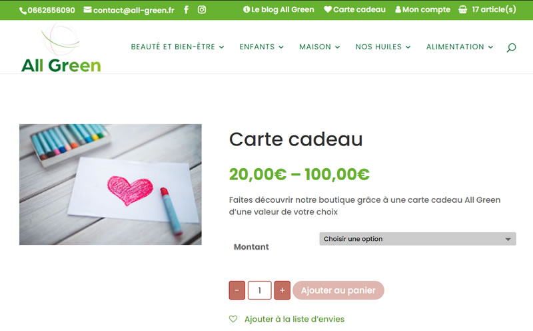This screenshot has height=331, width=533.
Task: Open Mon compte account link
Action: [422, 9]
